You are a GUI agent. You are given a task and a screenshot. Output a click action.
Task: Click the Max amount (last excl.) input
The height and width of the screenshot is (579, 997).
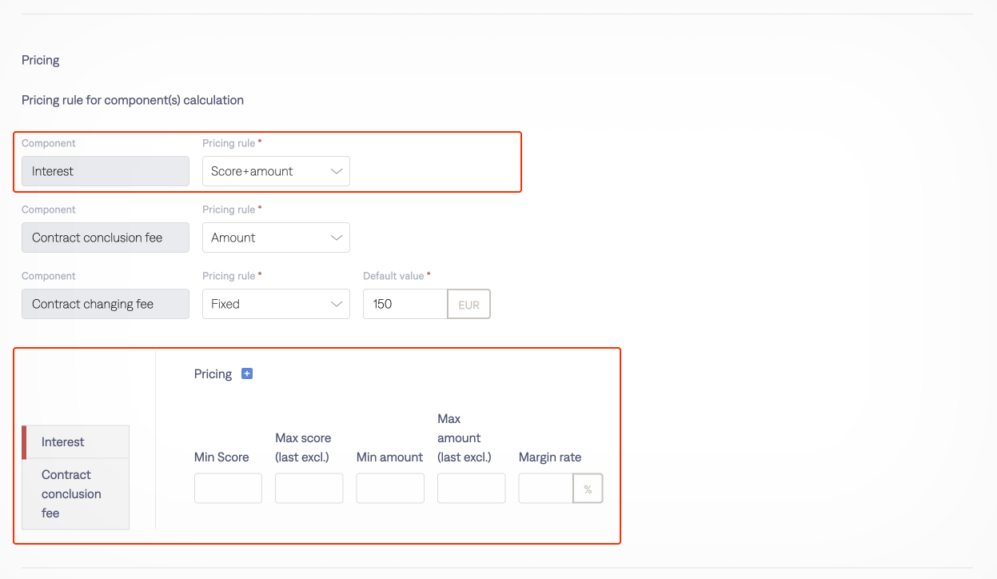[471, 488]
